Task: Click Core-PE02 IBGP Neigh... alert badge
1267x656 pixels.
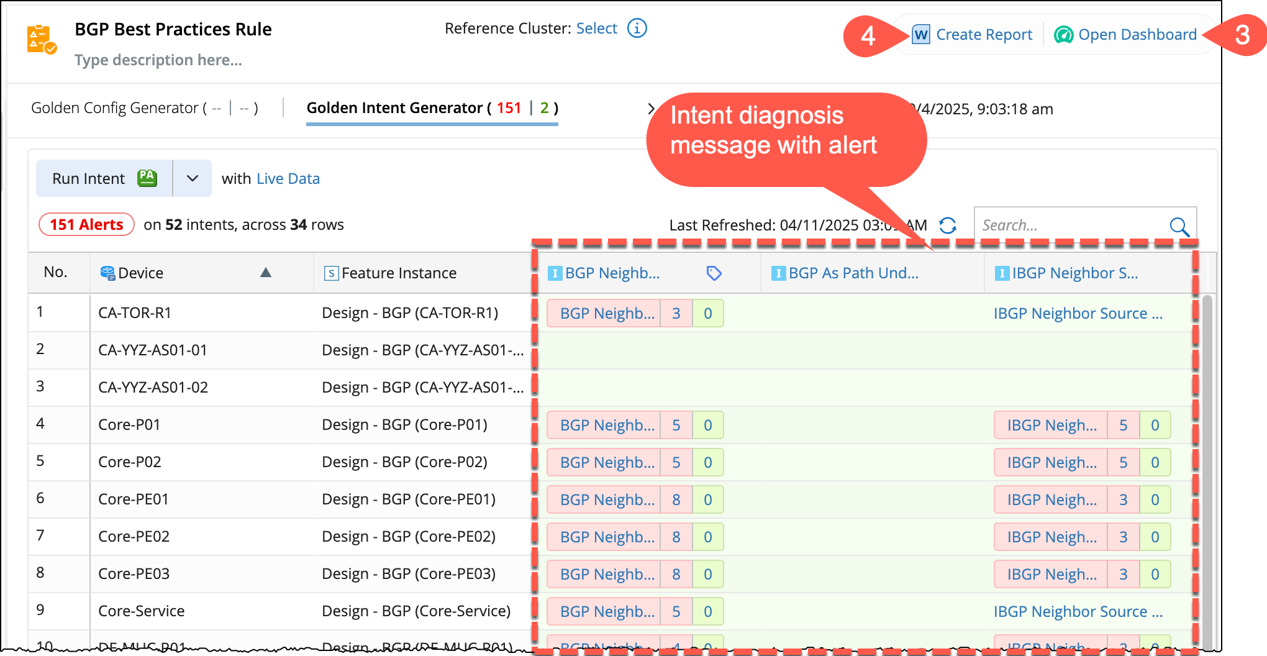Action: (1082, 537)
